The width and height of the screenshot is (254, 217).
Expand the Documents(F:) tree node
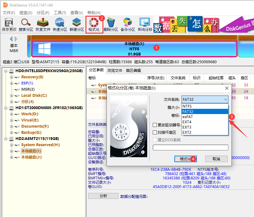11,126
